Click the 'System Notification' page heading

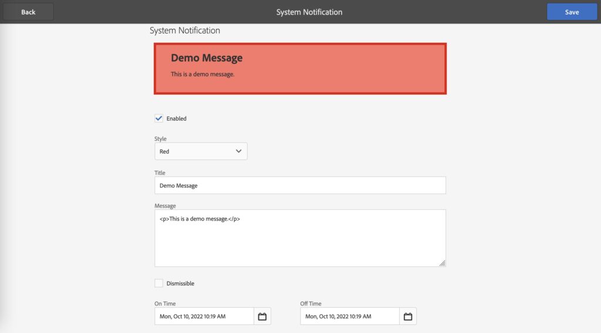pyautogui.click(x=185, y=30)
